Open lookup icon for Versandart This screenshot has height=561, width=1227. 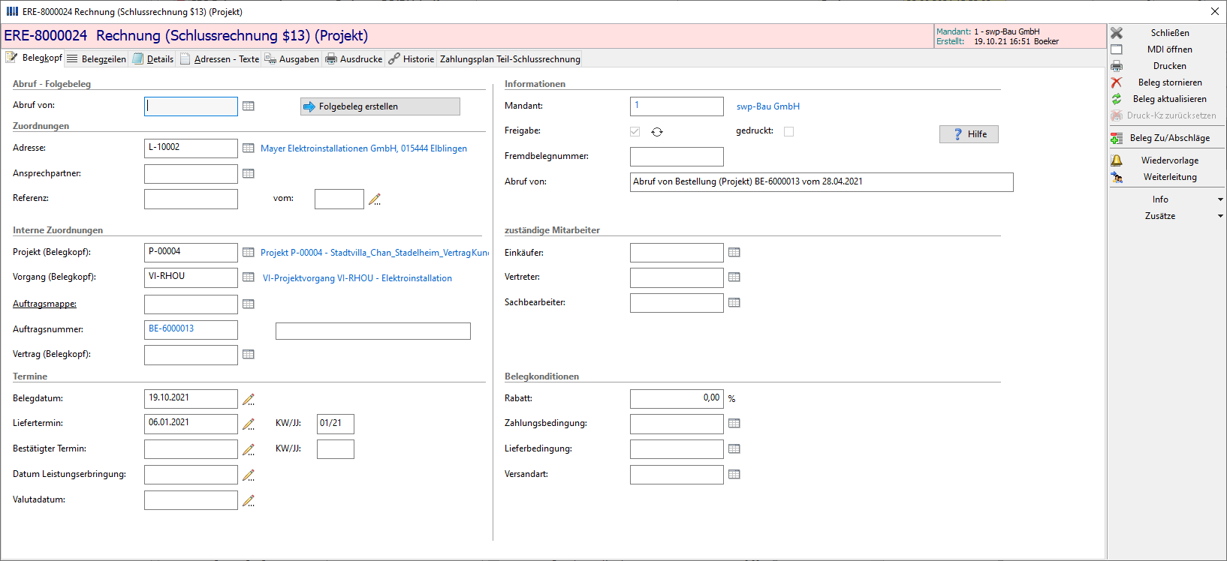[x=734, y=475]
